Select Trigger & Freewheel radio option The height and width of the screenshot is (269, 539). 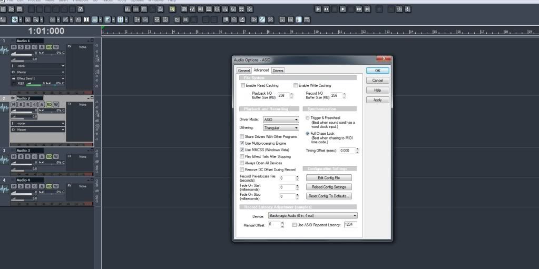pyautogui.click(x=308, y=118)
